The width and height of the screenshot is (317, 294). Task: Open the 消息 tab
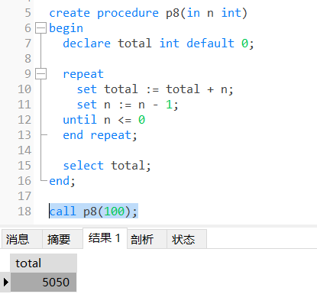click(x=22, y=239)
